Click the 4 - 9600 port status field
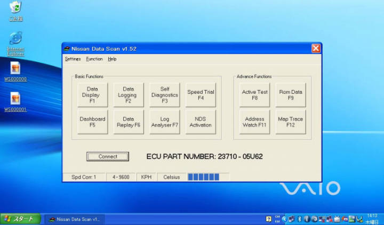 click(x=121, y=177)
